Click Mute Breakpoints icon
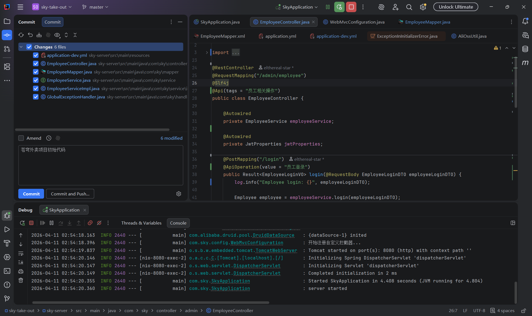This screenshot has height=316, width=532. tap(99, 223)
